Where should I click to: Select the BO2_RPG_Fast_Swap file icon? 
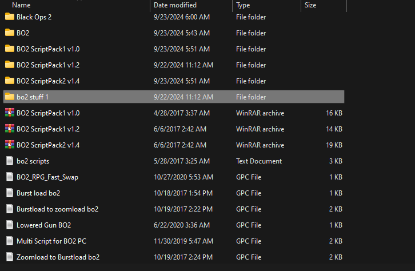point(10,177)
